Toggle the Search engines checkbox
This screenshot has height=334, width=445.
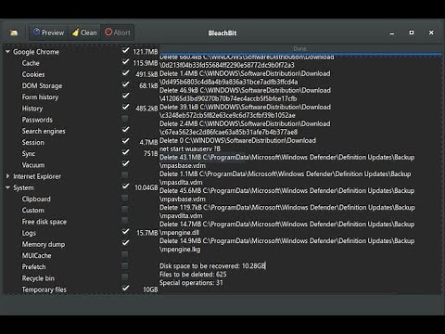pos(125,130)
